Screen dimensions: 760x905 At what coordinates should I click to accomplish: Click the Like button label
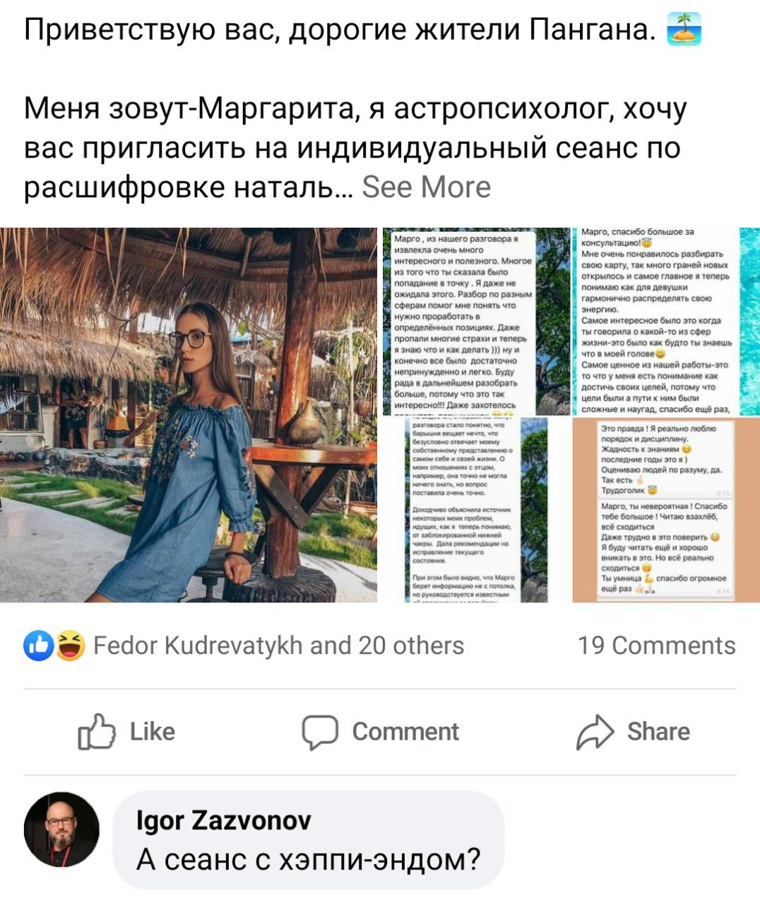click(x=153, y=732)
